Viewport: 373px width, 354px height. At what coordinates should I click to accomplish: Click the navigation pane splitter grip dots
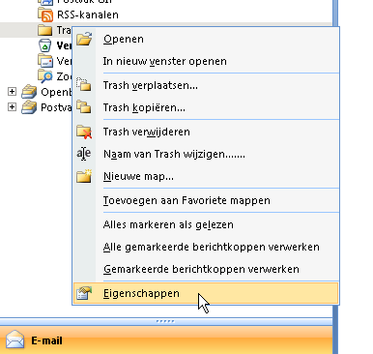pos(165,321)
